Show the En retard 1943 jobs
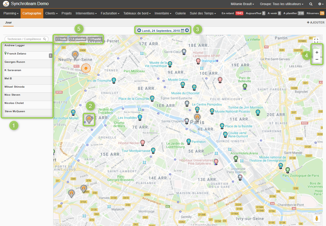The width and height of the screenshot is (326, 226). coord(232,13)
